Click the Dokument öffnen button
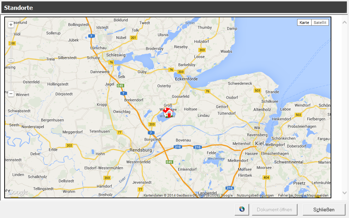The image size is (349, 218). pyautogui.click(x=274, y=210)
